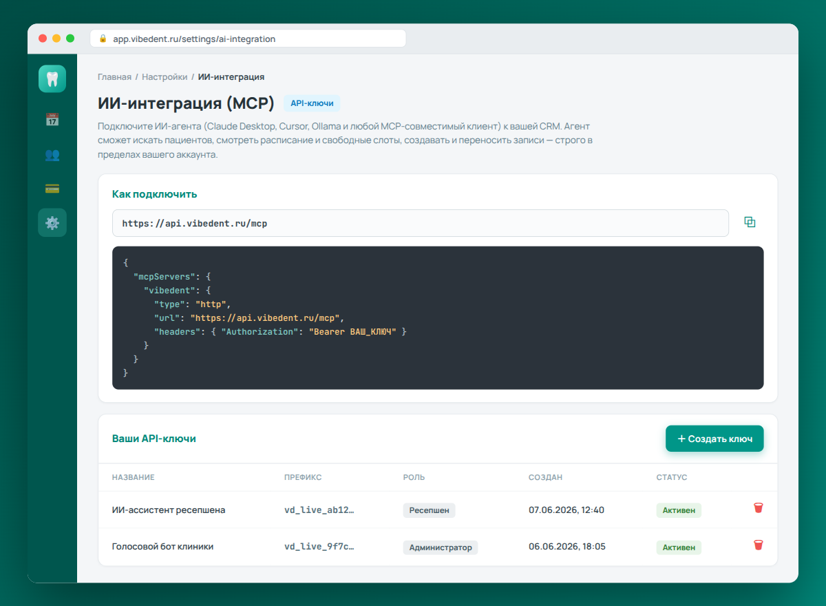Click the JSON config code block
The height and width of the screenshot is (606, 826).
point(438,318)
